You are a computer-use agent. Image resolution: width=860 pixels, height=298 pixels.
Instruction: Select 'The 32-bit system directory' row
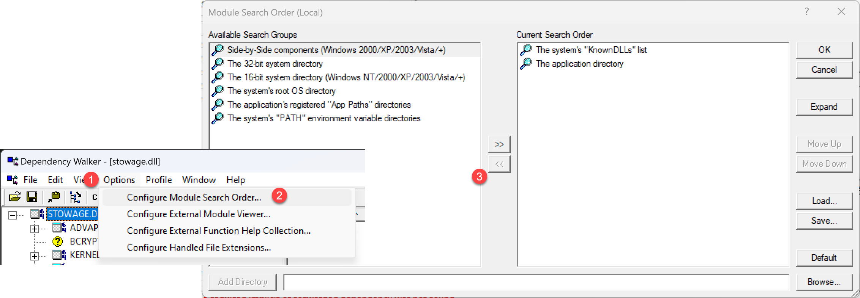(x=346, y=63)
